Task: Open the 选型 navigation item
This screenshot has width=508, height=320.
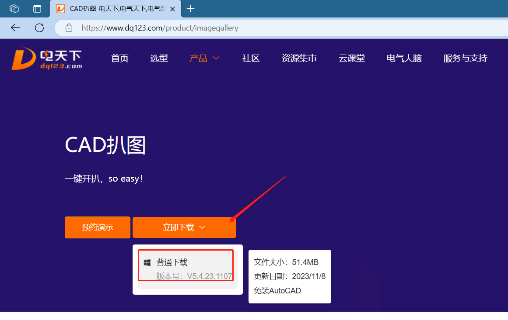Action: point(159,58)
